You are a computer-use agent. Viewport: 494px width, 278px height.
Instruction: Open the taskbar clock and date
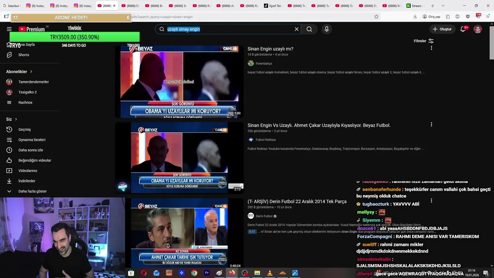472,273
